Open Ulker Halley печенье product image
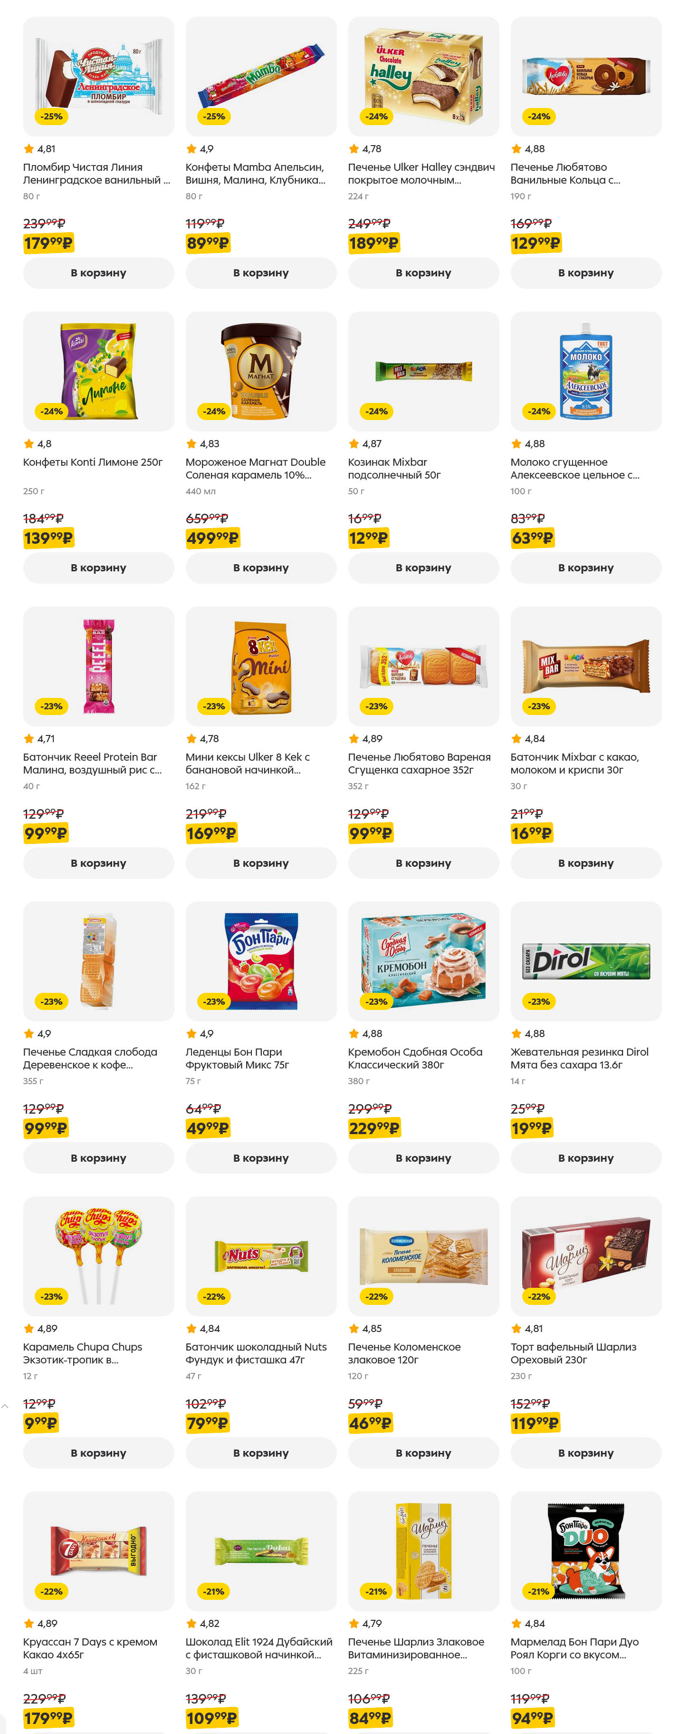This screenshot has width=679, height=1734. [423, 76]
